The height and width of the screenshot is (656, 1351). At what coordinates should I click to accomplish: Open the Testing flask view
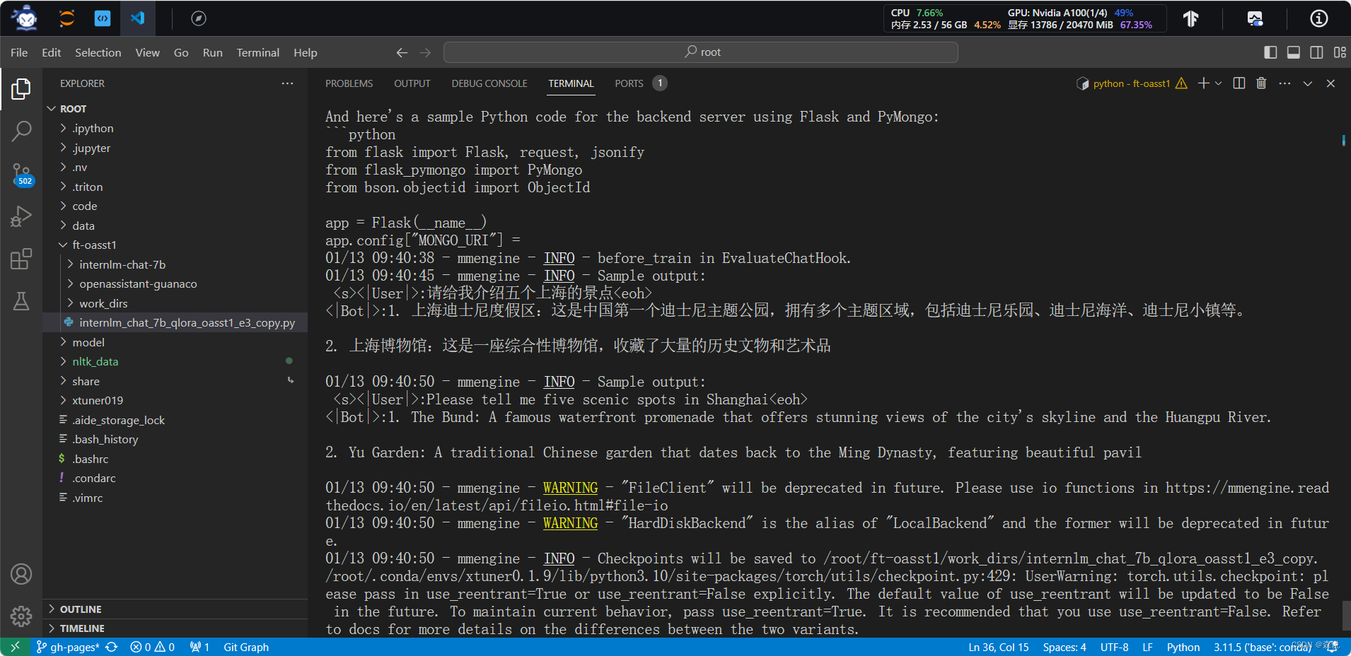[x=21, y=301]
